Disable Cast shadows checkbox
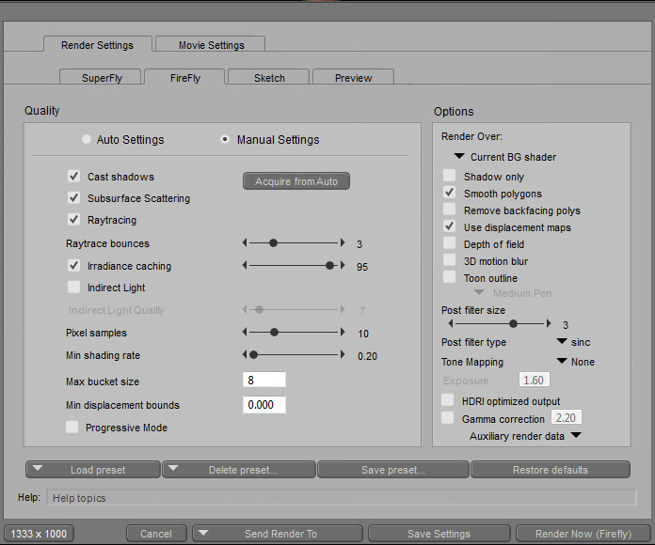Screen dimensions: 655x545 73,177
